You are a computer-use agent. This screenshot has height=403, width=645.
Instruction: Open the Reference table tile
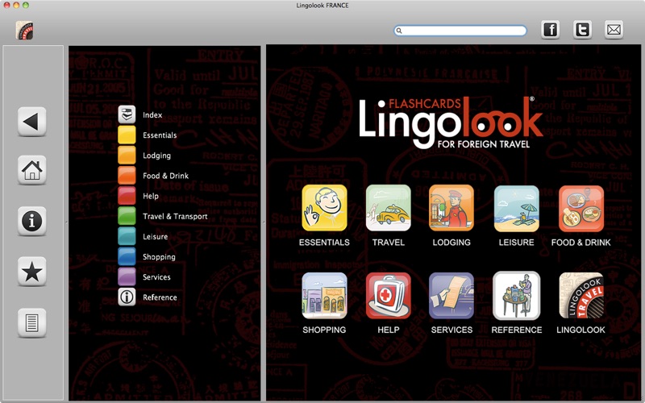pos(516,296)
